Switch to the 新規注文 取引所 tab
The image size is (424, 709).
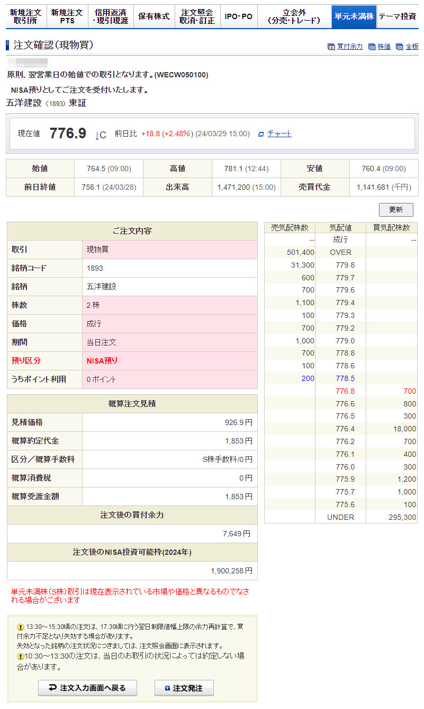25,16
